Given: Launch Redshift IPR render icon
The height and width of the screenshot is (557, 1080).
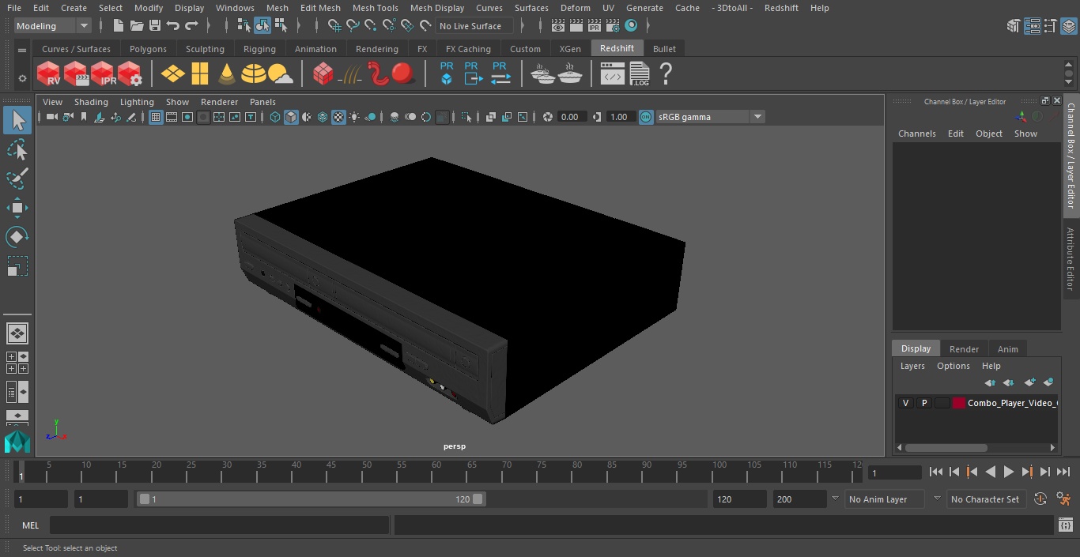Looking at the screenshot, I should pos(103,74).
